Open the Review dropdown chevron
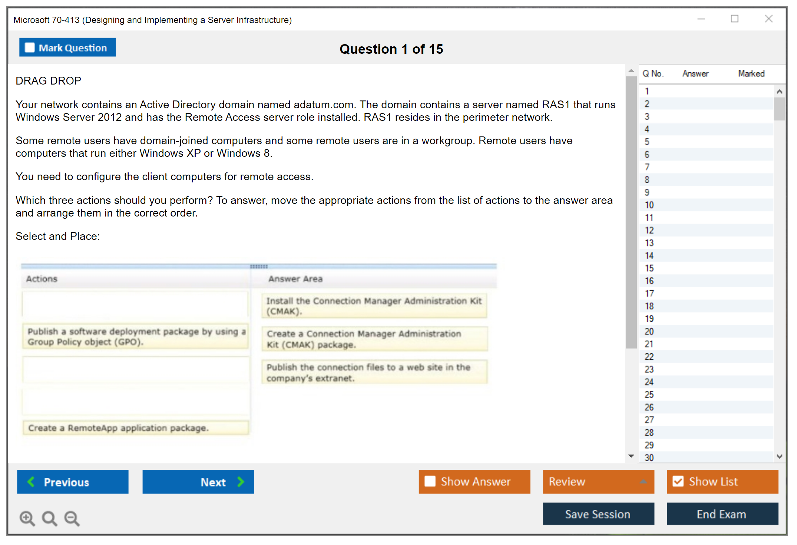797x545 pixels. [644, 482]
